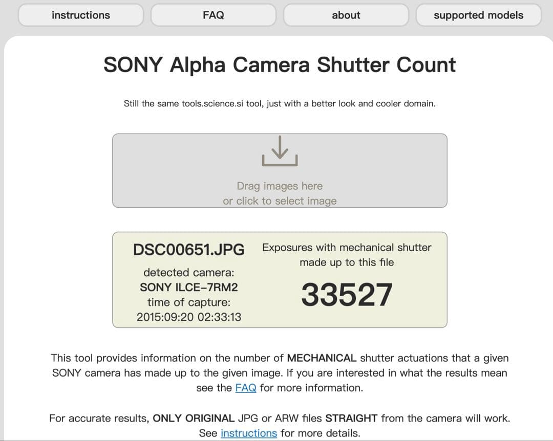Click the upload drop zone graphic

[280, 170]
